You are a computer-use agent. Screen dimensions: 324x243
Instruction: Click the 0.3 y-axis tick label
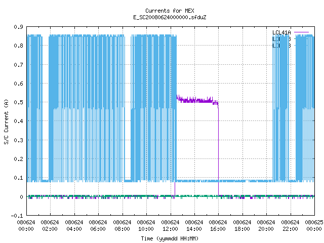pyautogui.click(x=18, y=140)
